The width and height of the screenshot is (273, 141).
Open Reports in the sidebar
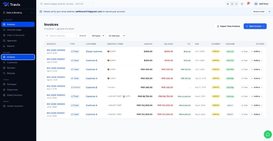(18, 46)
